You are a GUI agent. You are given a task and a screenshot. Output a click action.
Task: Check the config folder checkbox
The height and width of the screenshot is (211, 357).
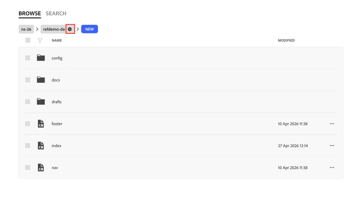tap(28, 58)
